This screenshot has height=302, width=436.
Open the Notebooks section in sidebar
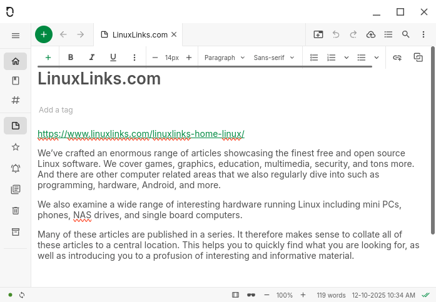click(16, 81)
